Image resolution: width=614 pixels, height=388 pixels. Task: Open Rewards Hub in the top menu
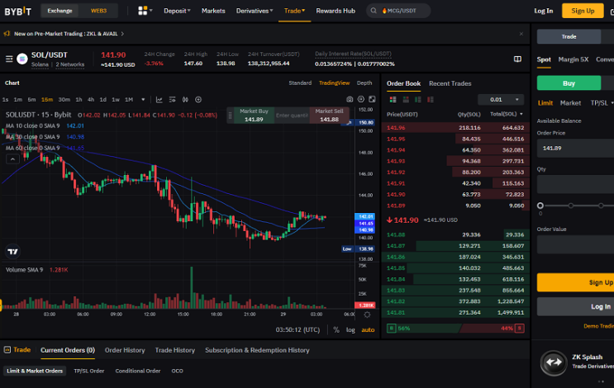coord(336,11)
